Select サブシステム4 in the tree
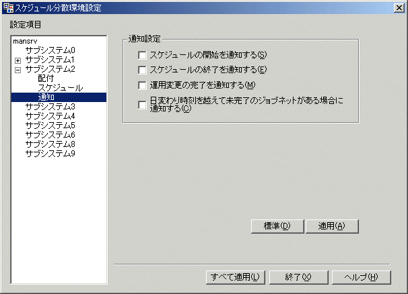This screenshot has height=294, width=408. click(50, 116)
